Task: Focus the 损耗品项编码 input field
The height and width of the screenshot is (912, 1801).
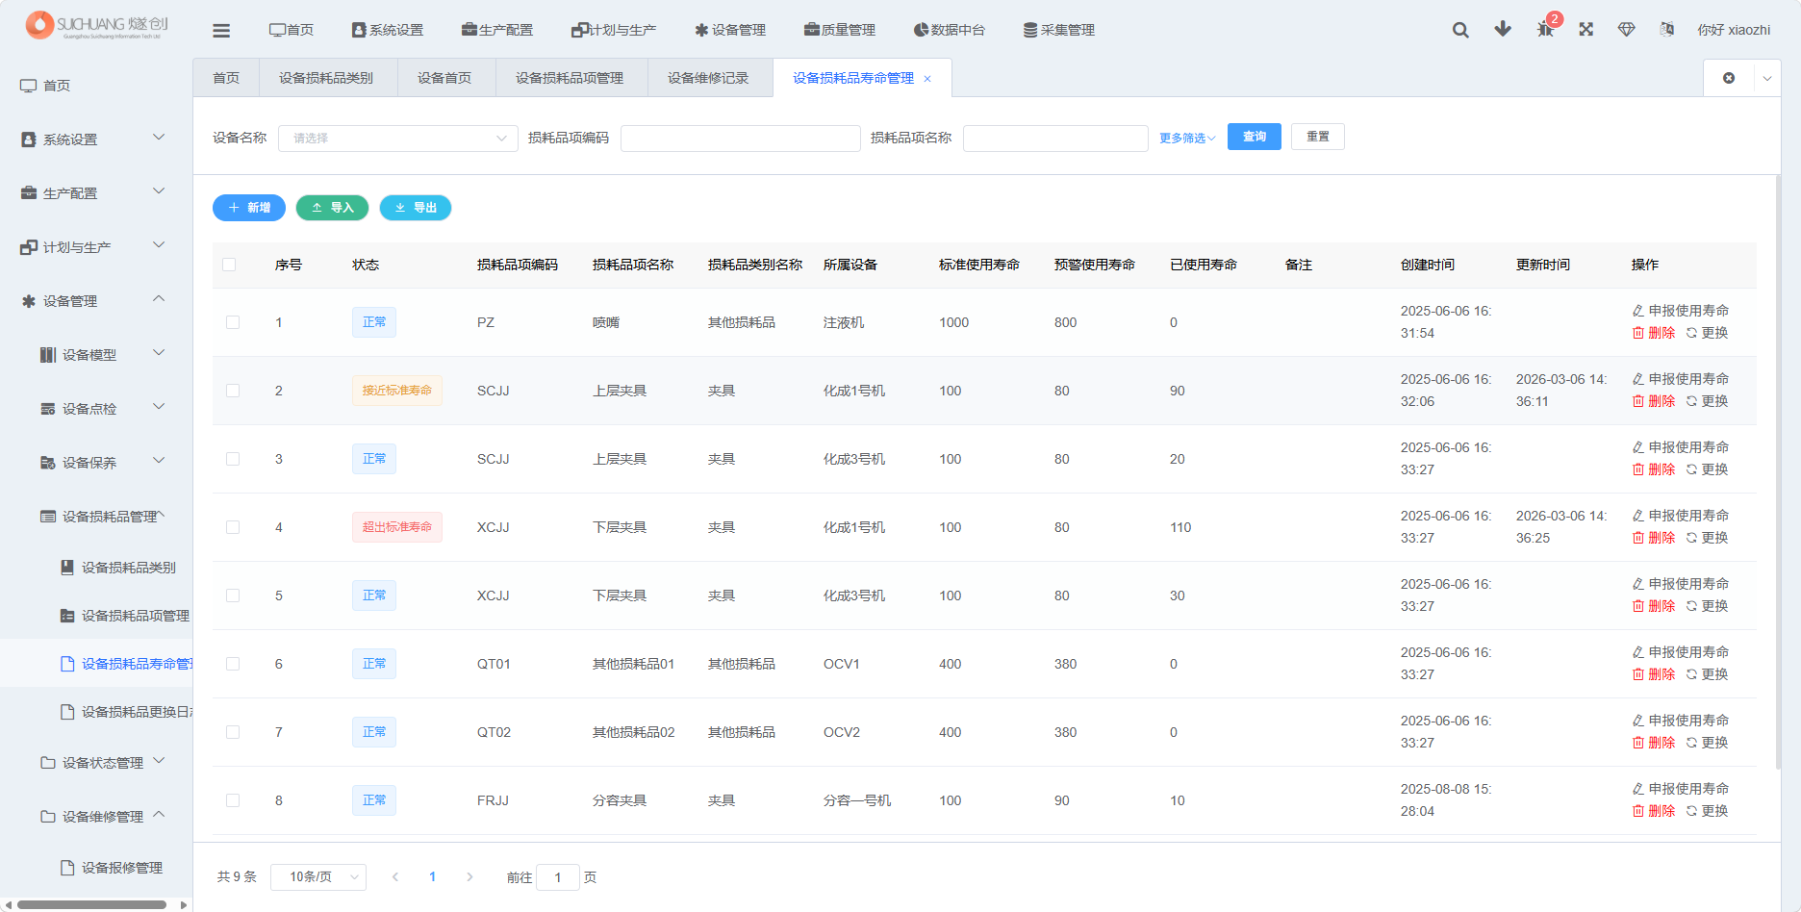Action: click(x=741, y=139)
